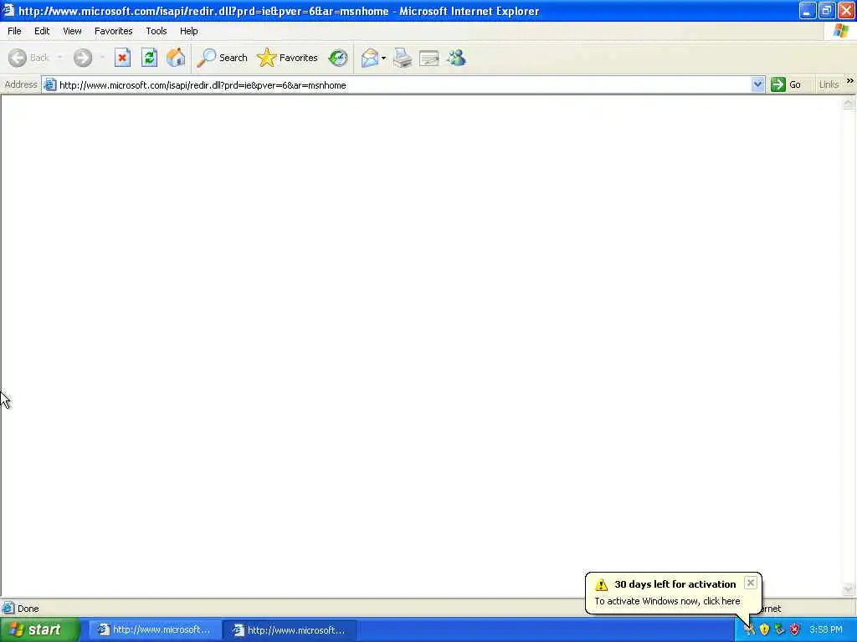Open the Help menu
857x642 pixels.
click(x=188, y=31)
